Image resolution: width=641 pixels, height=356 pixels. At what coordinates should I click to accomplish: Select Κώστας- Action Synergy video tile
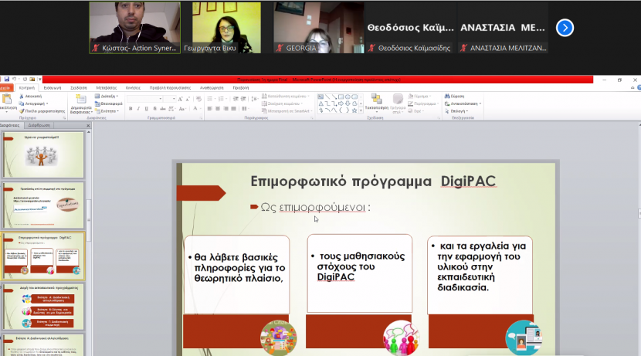134,28
